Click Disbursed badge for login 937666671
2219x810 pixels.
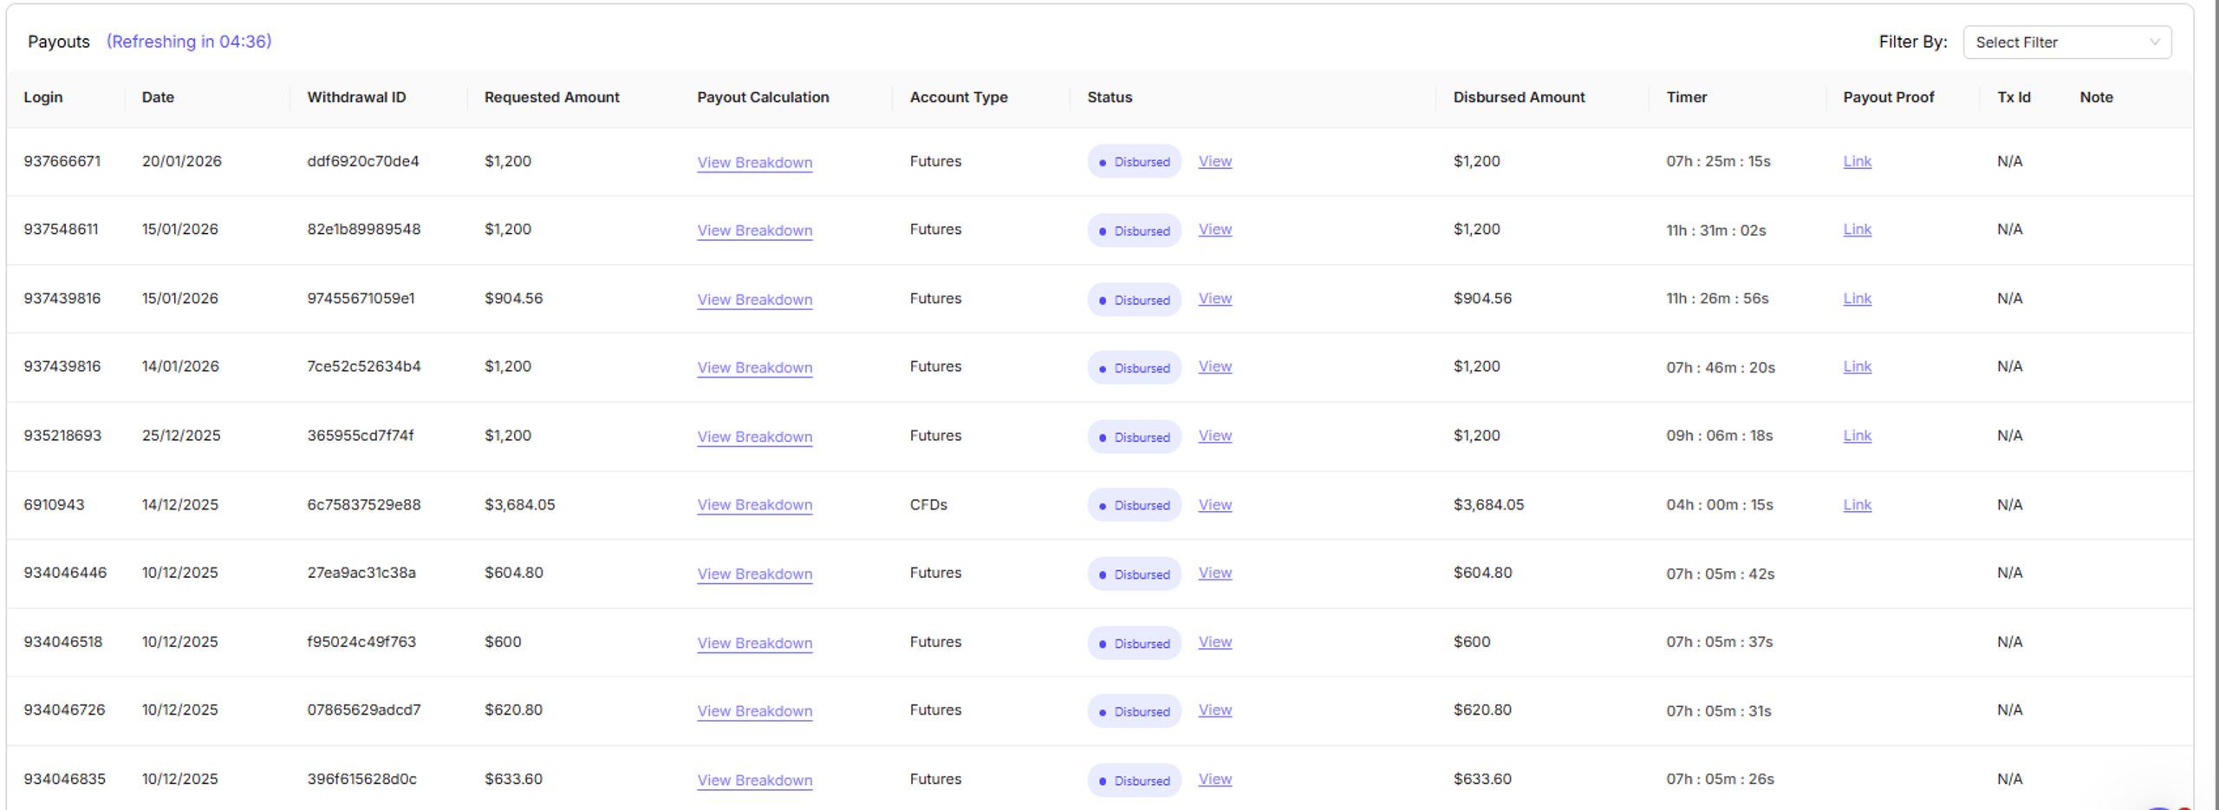1134,162
